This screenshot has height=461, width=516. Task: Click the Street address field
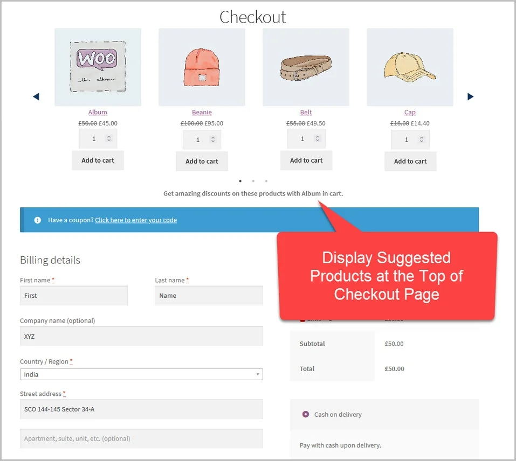pos(141,409)
